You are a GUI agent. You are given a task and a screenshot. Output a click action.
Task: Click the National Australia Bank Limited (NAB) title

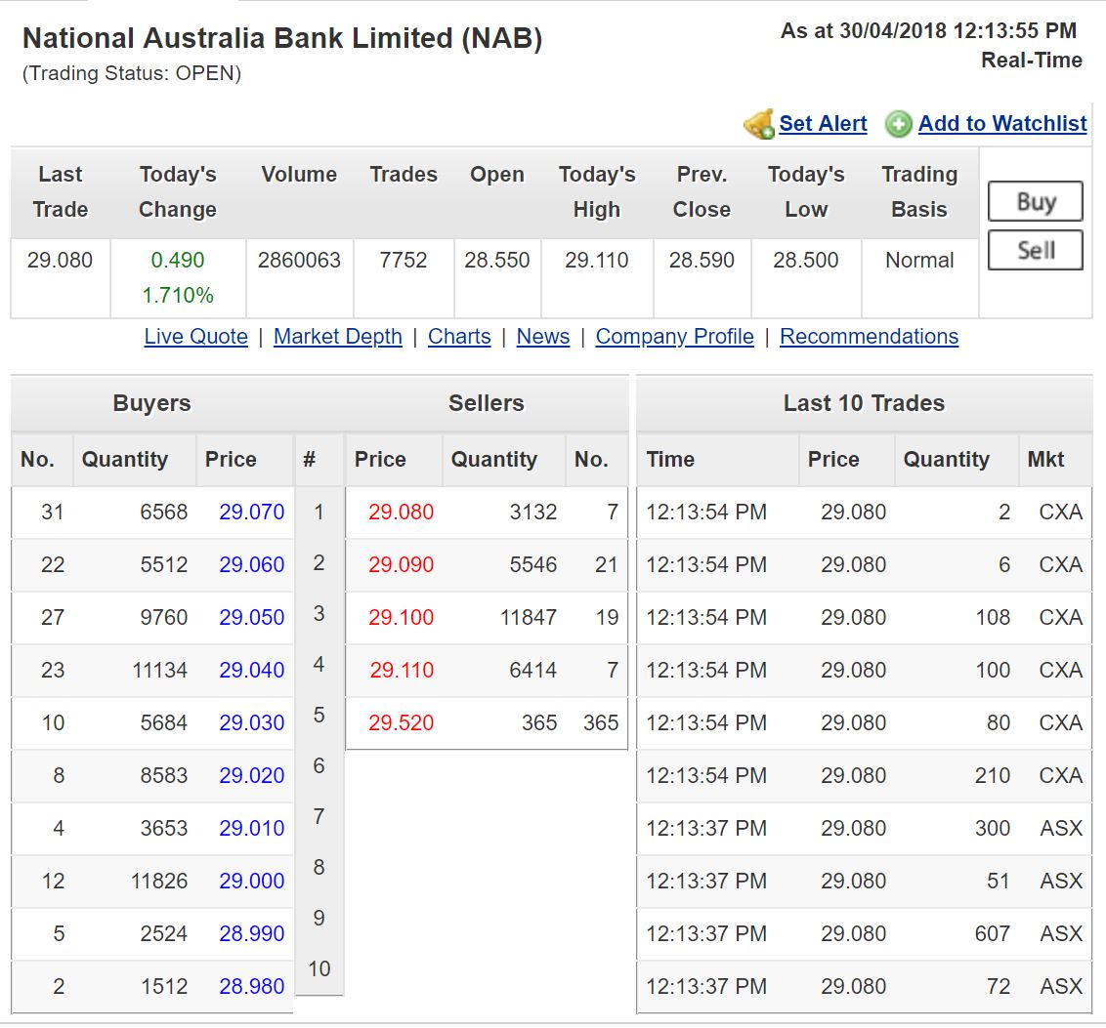coord(282,38)
